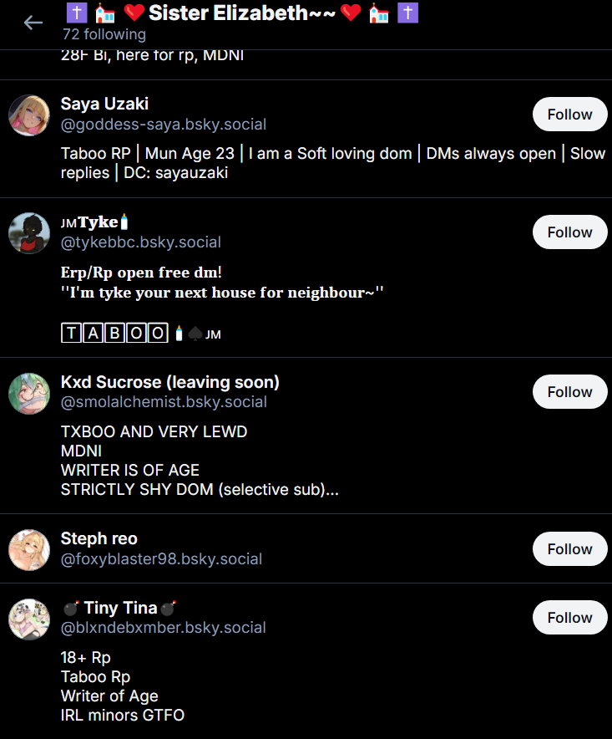Open @blxndebxmber.bsky.social handle link
The image size is (612, 739).
tap(164, 628)
